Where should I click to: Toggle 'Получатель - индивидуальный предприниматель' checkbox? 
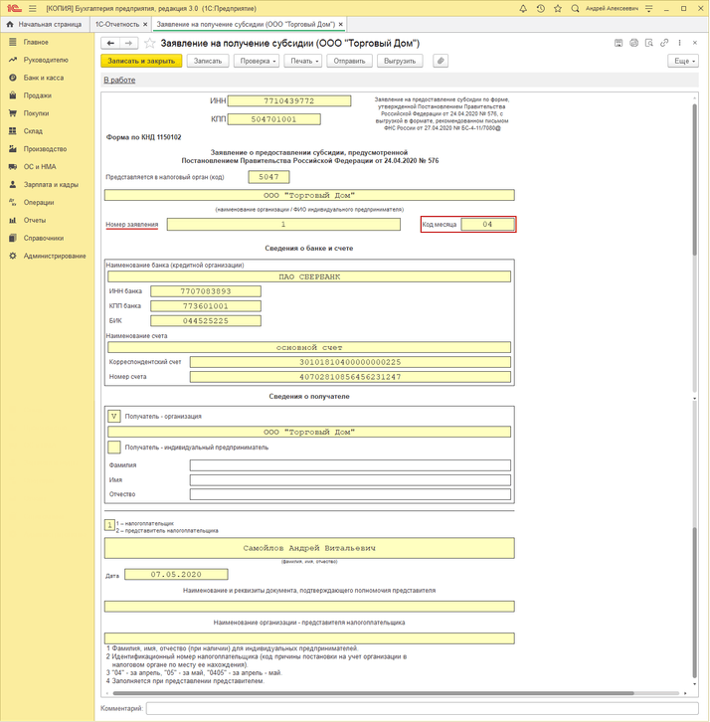pos(113,448)
